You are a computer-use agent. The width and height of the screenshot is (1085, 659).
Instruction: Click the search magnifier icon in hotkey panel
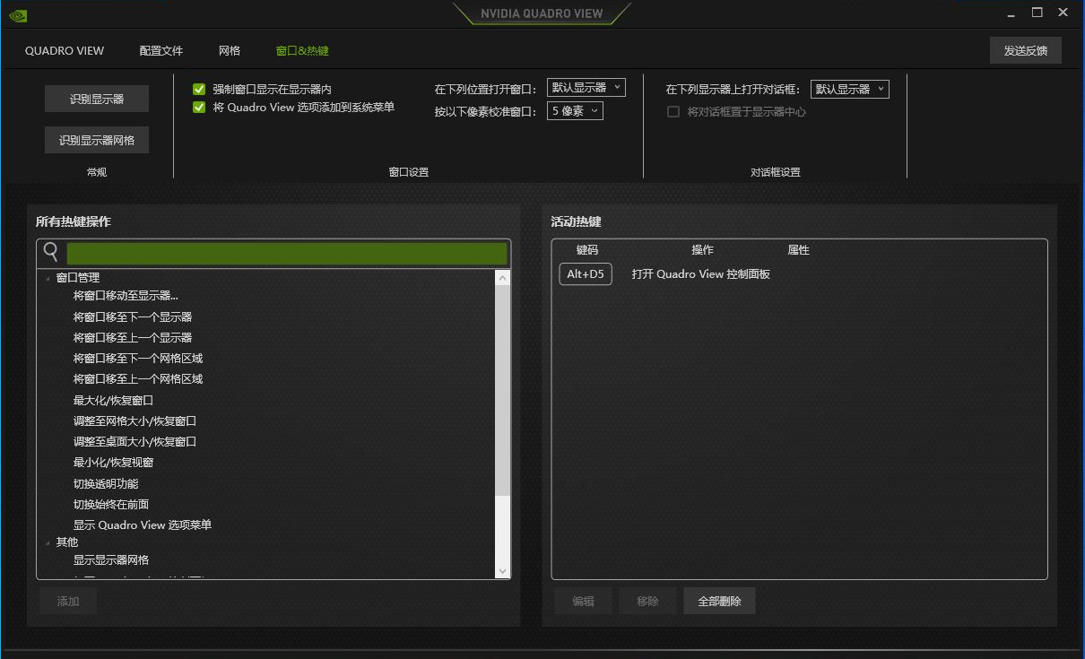(49, 252)
